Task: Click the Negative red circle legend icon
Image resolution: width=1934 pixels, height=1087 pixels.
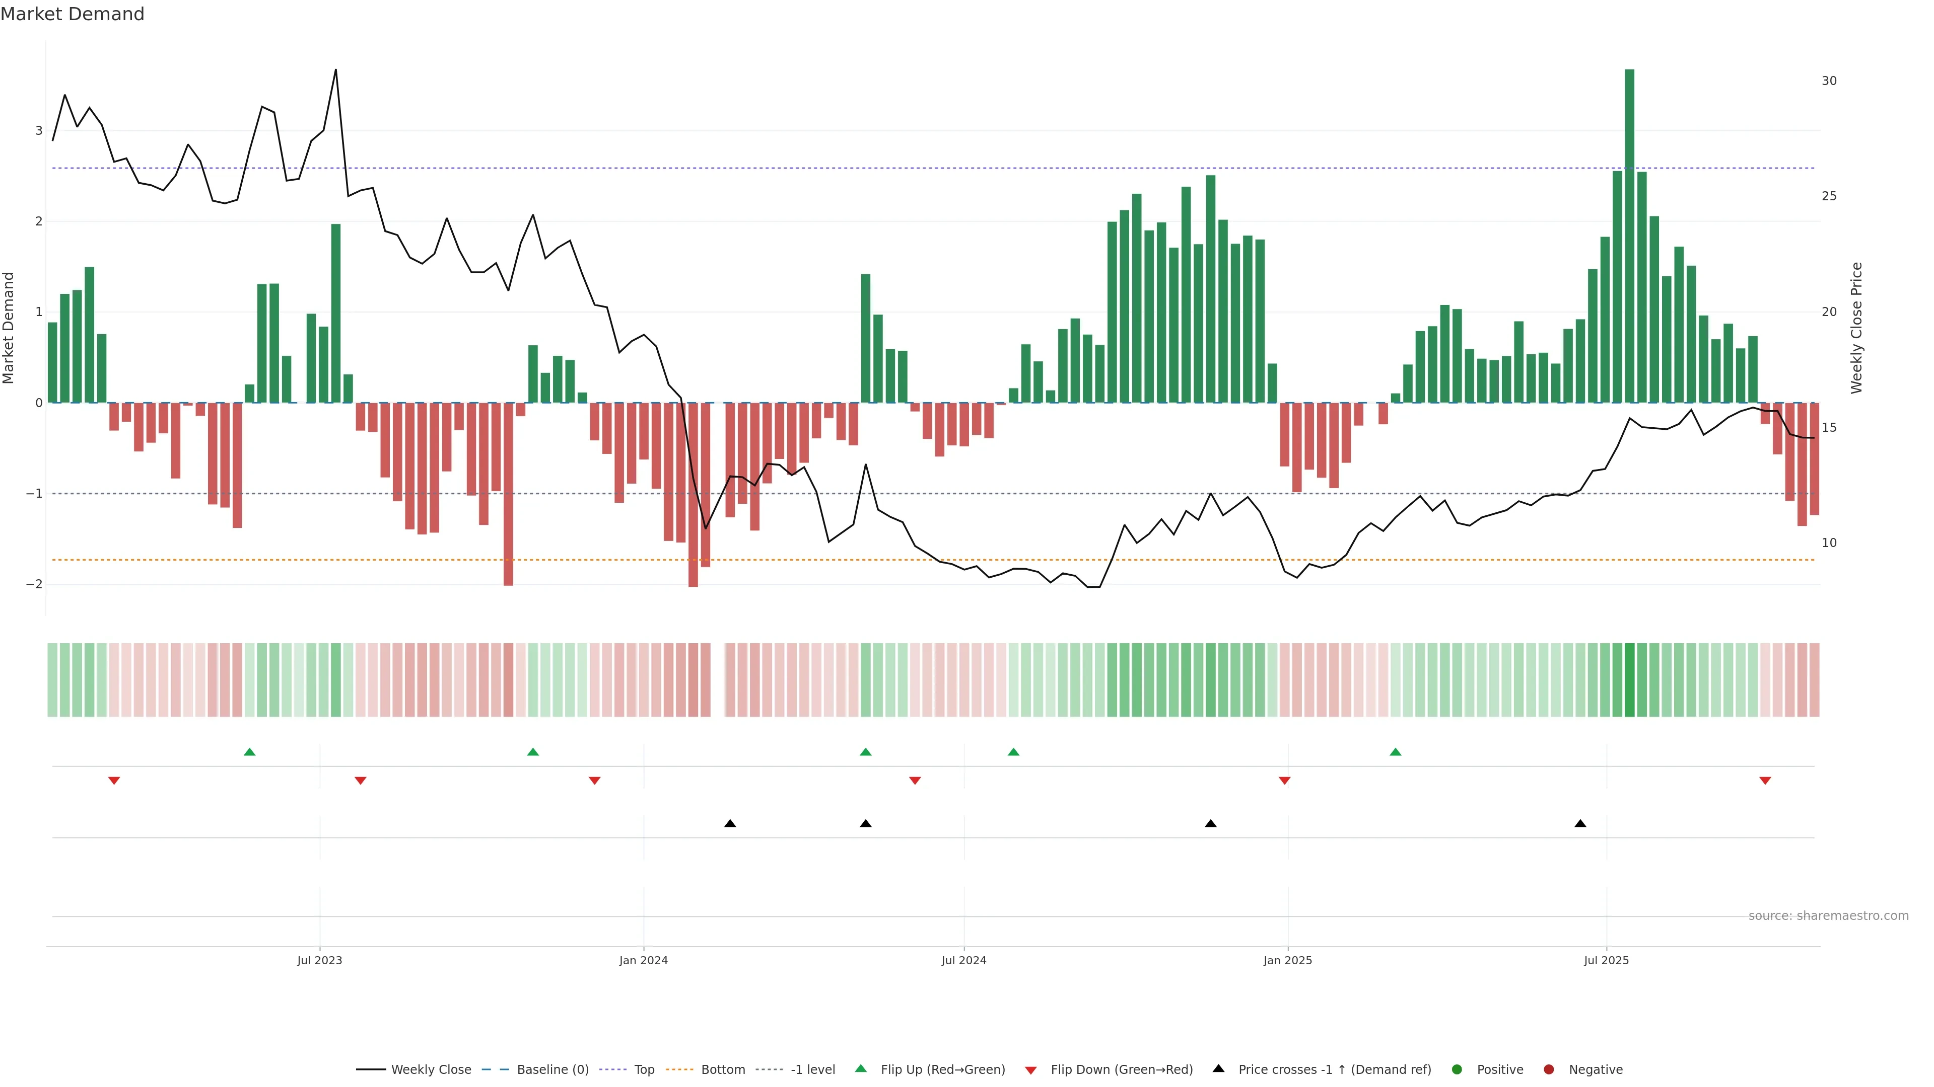Action: tap(1549, 1069)
